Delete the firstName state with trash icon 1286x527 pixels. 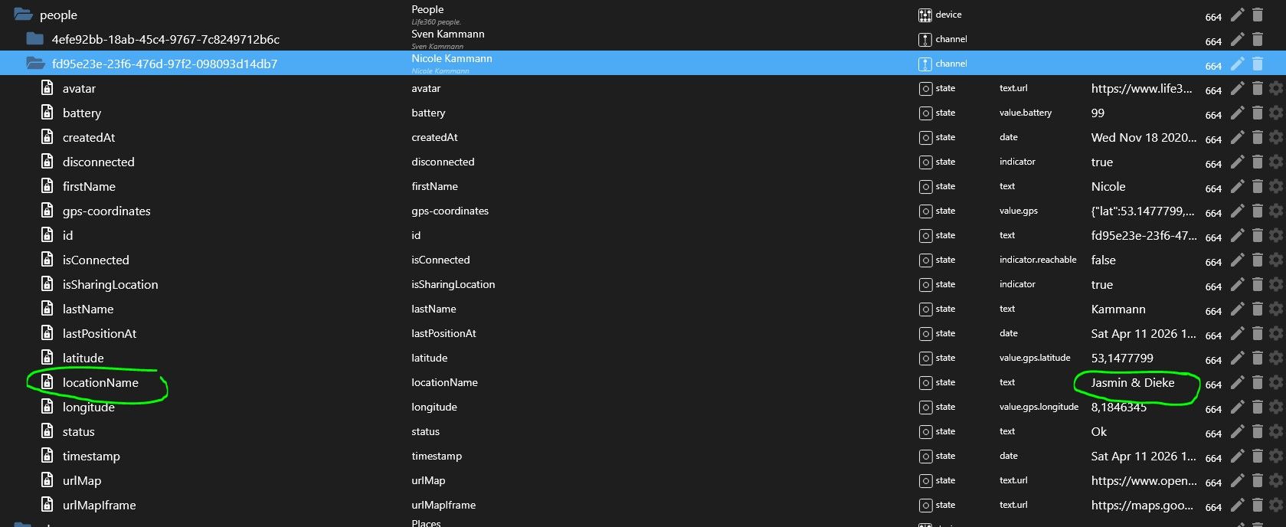tap(1257, 187)
